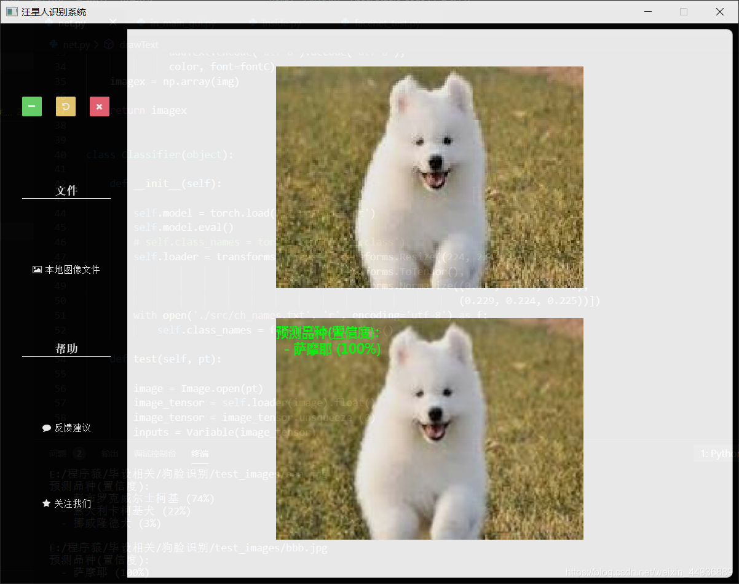Click code line self.model.eval()
Viewport: 739px width, 584px height.
click(x=184, y=228)
